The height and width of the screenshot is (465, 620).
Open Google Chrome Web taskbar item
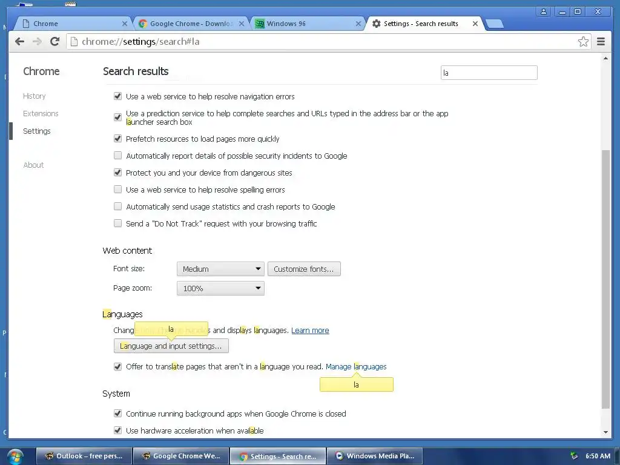coord(181,456)
